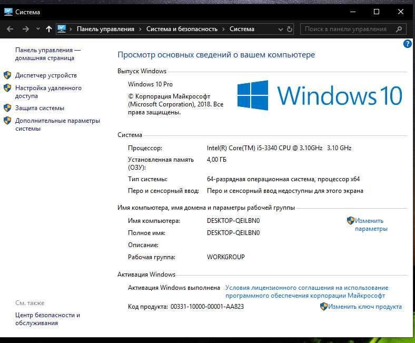415x343 pixels.
Task: Open Панель управления — домашняя страница link
Action: 48,54
